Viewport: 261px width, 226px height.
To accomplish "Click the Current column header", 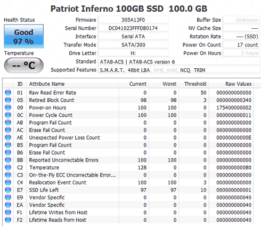I will [134, 84].
